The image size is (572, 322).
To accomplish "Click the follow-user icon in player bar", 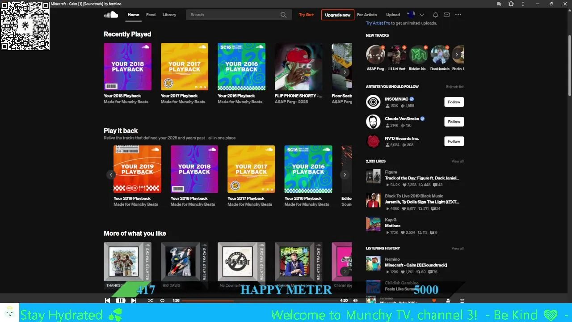I will (448, 301).
